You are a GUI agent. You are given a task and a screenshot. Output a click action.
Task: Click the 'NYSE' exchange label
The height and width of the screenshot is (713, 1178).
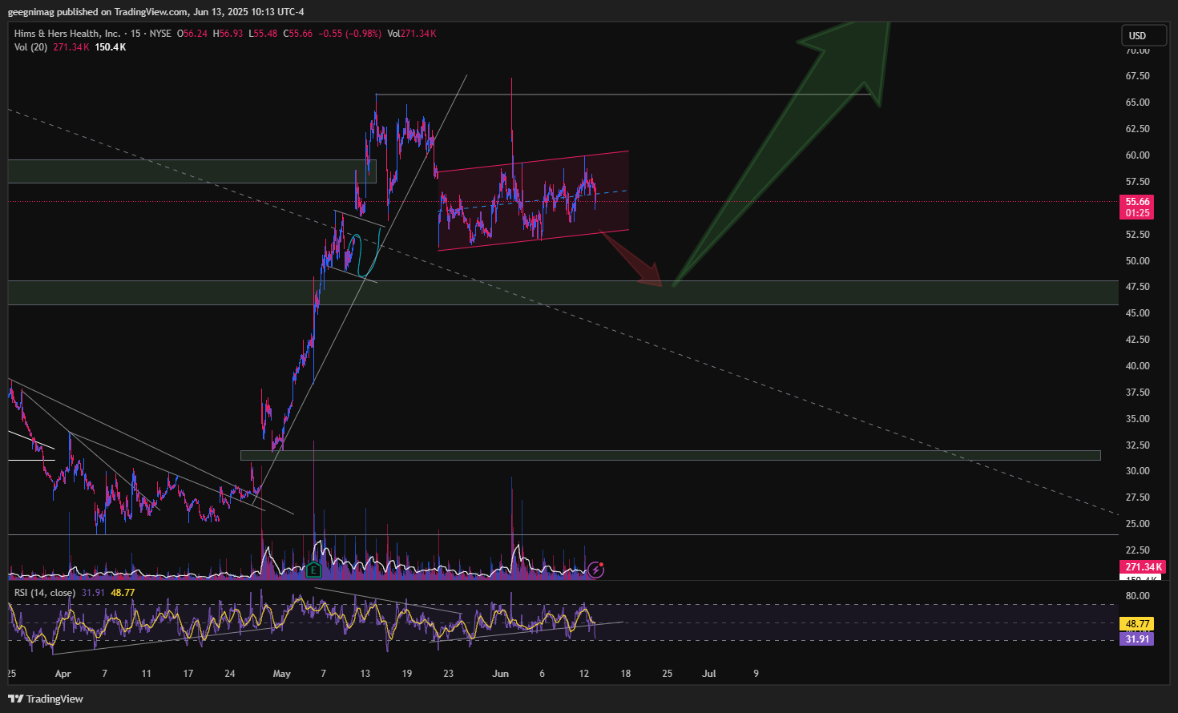pyautogui.click(x=160, y=34)
